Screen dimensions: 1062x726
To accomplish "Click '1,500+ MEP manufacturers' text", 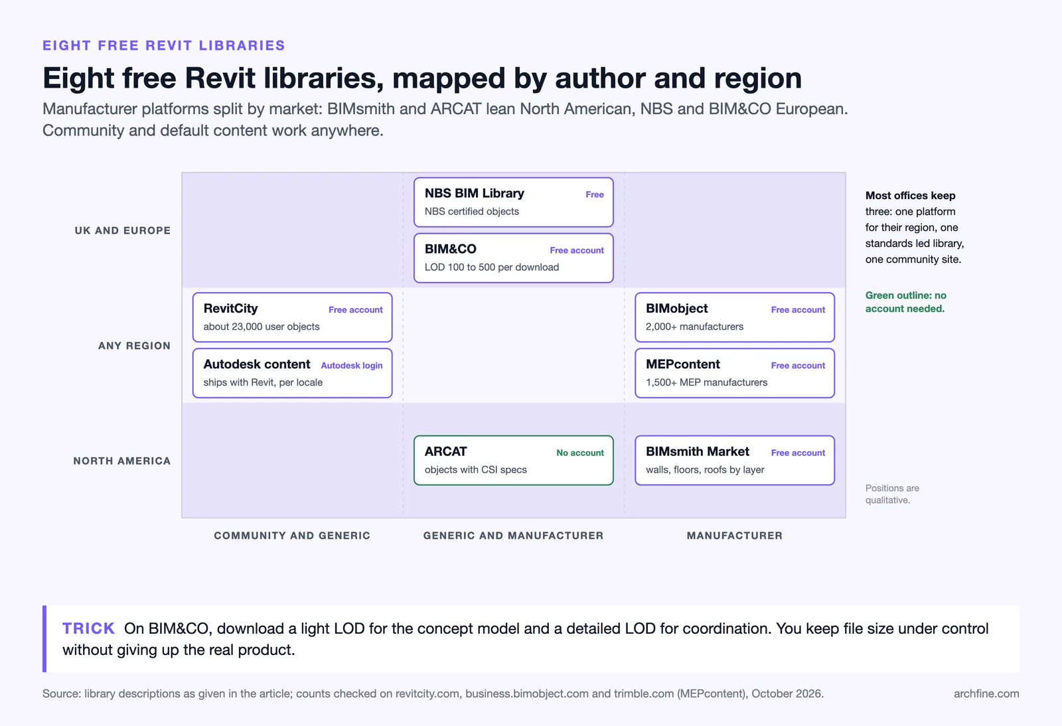I will (706, 383).
